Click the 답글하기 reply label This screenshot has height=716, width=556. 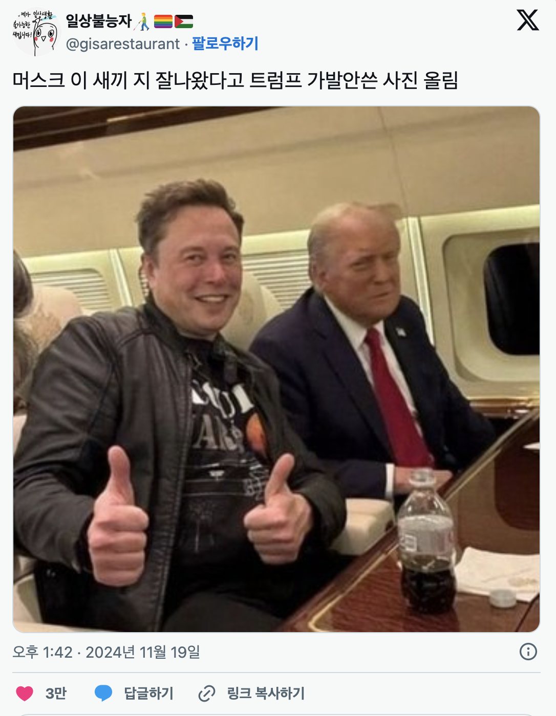(x=149, y=693)
